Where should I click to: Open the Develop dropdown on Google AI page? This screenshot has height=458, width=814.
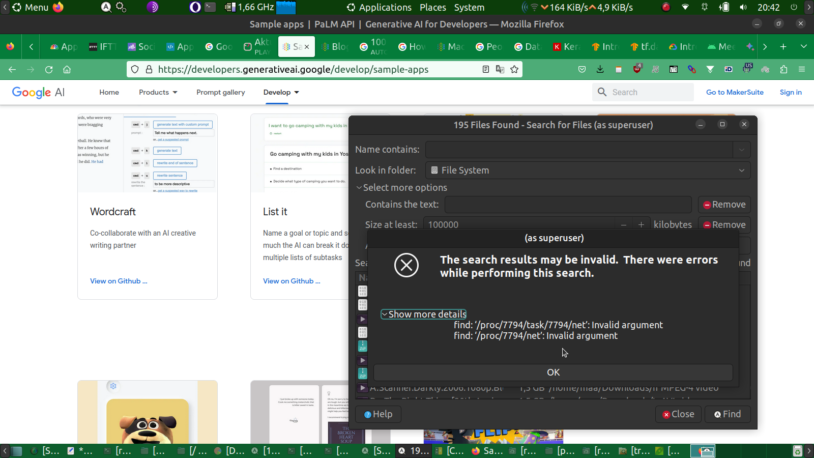(x=281, y=92)
